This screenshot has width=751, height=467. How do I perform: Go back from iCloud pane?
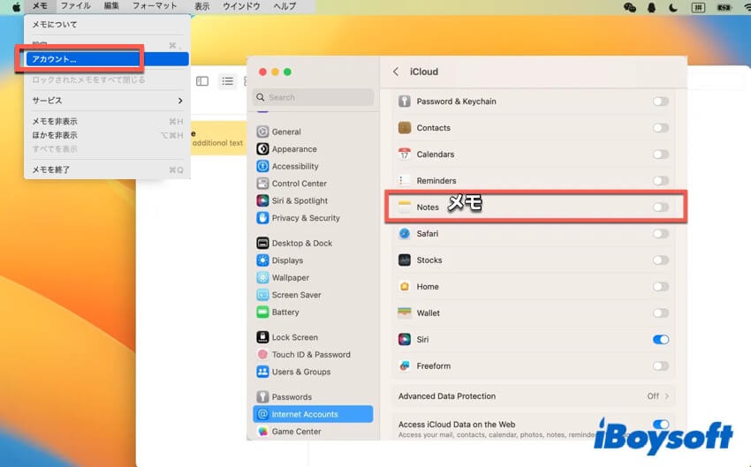pyautogui.click(x=396, y=72)
